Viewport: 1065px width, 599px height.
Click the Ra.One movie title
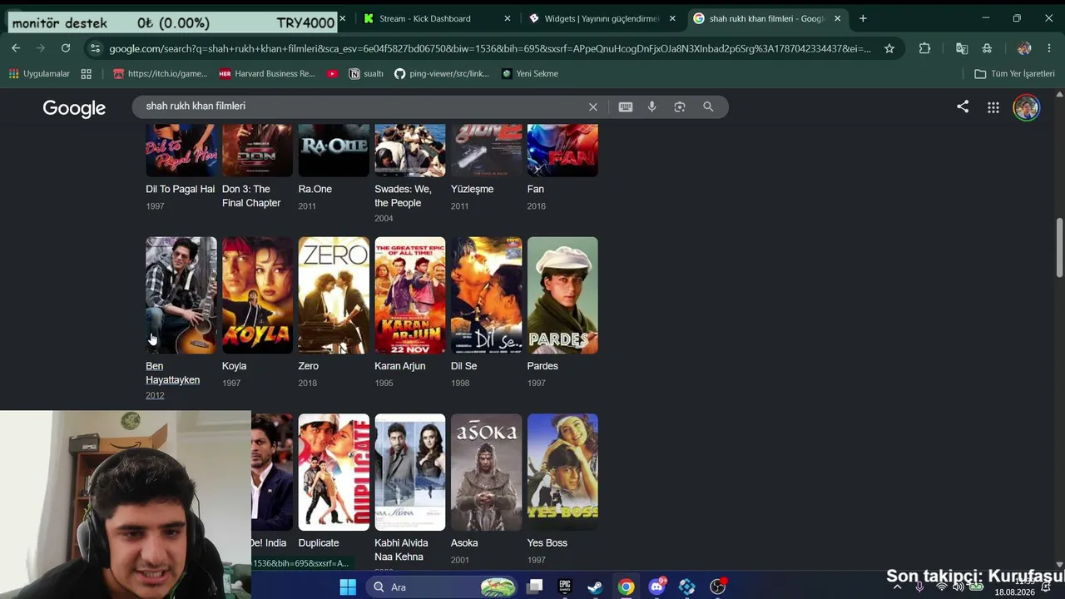coord(315,189)
